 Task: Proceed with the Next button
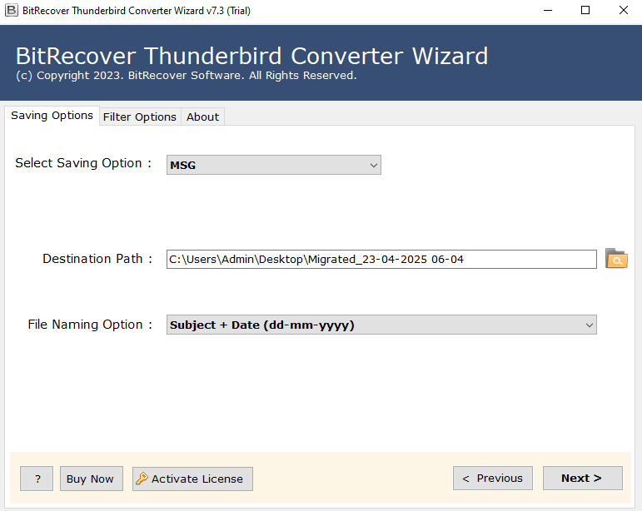[x=582, y=478]
